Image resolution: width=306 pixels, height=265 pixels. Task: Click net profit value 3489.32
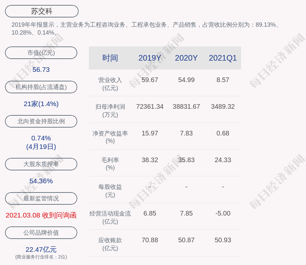click(x=223, y=106)
